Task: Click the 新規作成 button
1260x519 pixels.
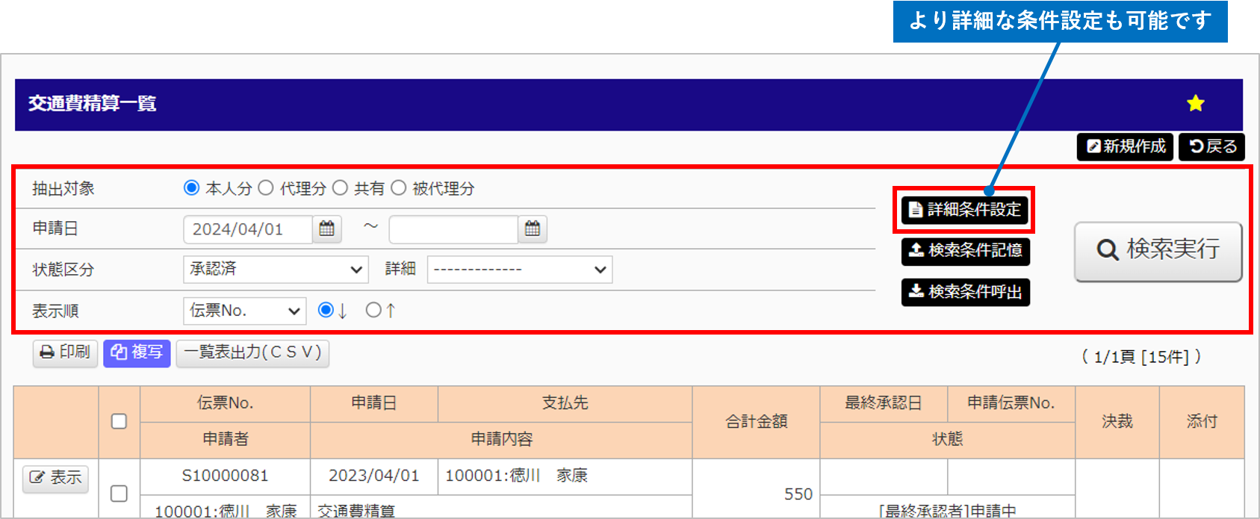Action: (x=1126, y=146)
